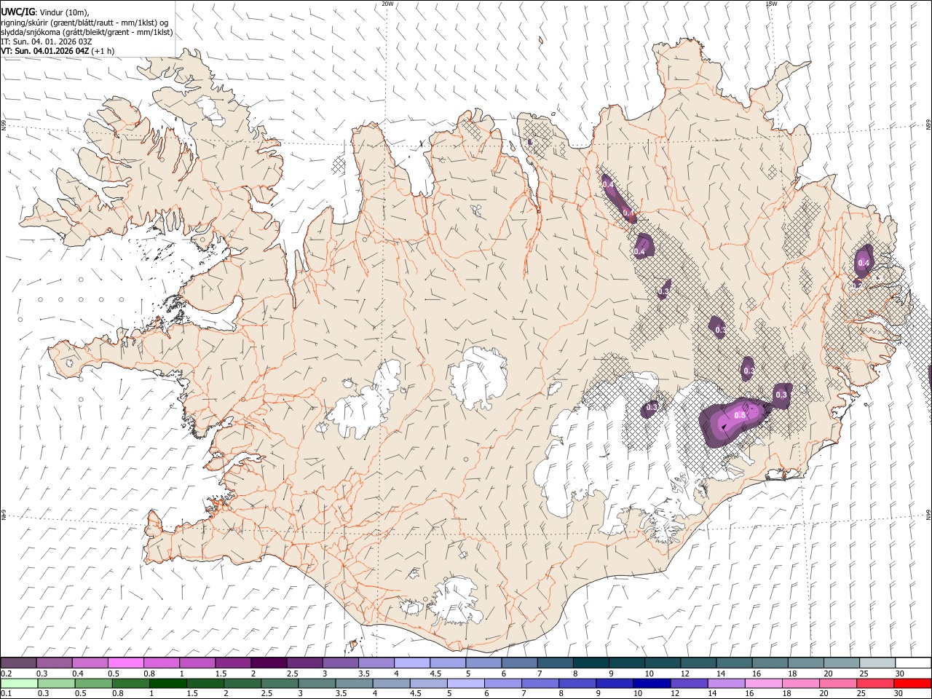Select the medium green 0.8 rain legend swatch
This screenshot has width=932, height=699.
[130, 683]
